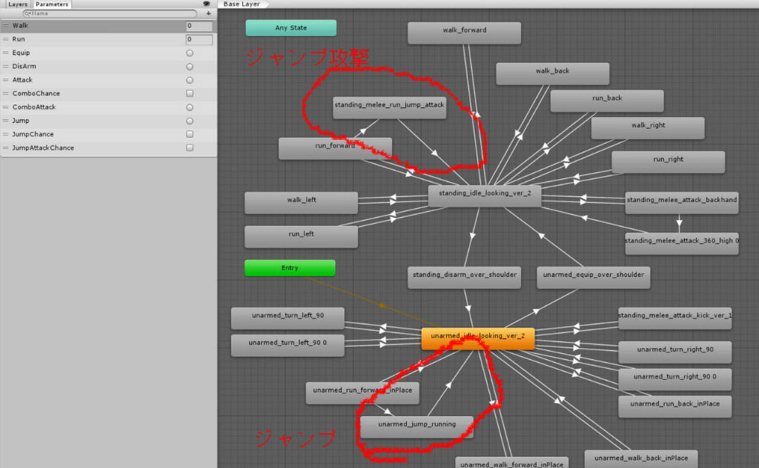The width and height of the screenshot is (759, 468).
Task: Click the plus add parameter button
Action: point(208,13)
